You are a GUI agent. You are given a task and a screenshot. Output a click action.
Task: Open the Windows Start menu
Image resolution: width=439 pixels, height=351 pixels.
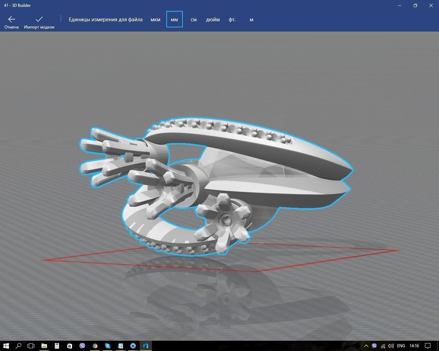click(6, 346)
